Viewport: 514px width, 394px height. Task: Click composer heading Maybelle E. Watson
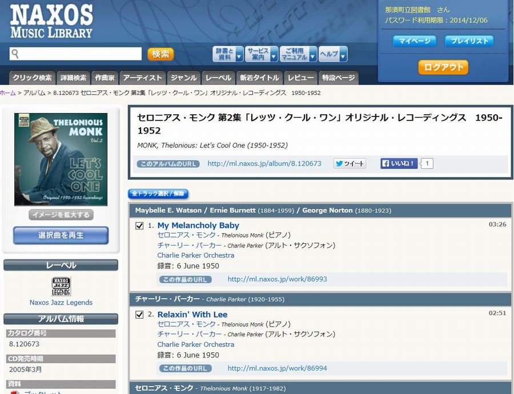(168, 211)
